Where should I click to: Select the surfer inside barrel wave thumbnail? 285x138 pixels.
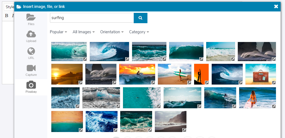pos(69,52)
